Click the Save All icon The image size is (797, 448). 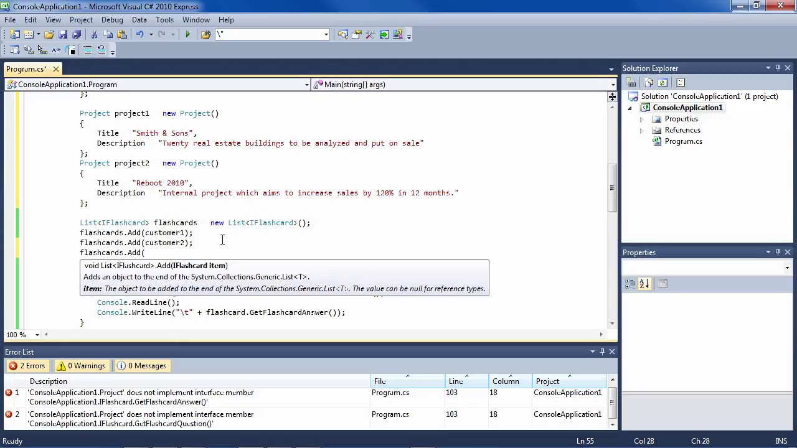77,35
